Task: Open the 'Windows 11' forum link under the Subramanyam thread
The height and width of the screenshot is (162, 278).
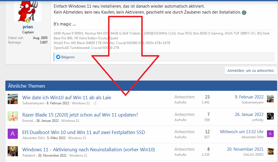Action: coord(81,103)
